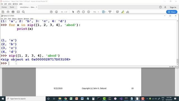Go to the next page arrow in Acrobat

coord(56,12)
